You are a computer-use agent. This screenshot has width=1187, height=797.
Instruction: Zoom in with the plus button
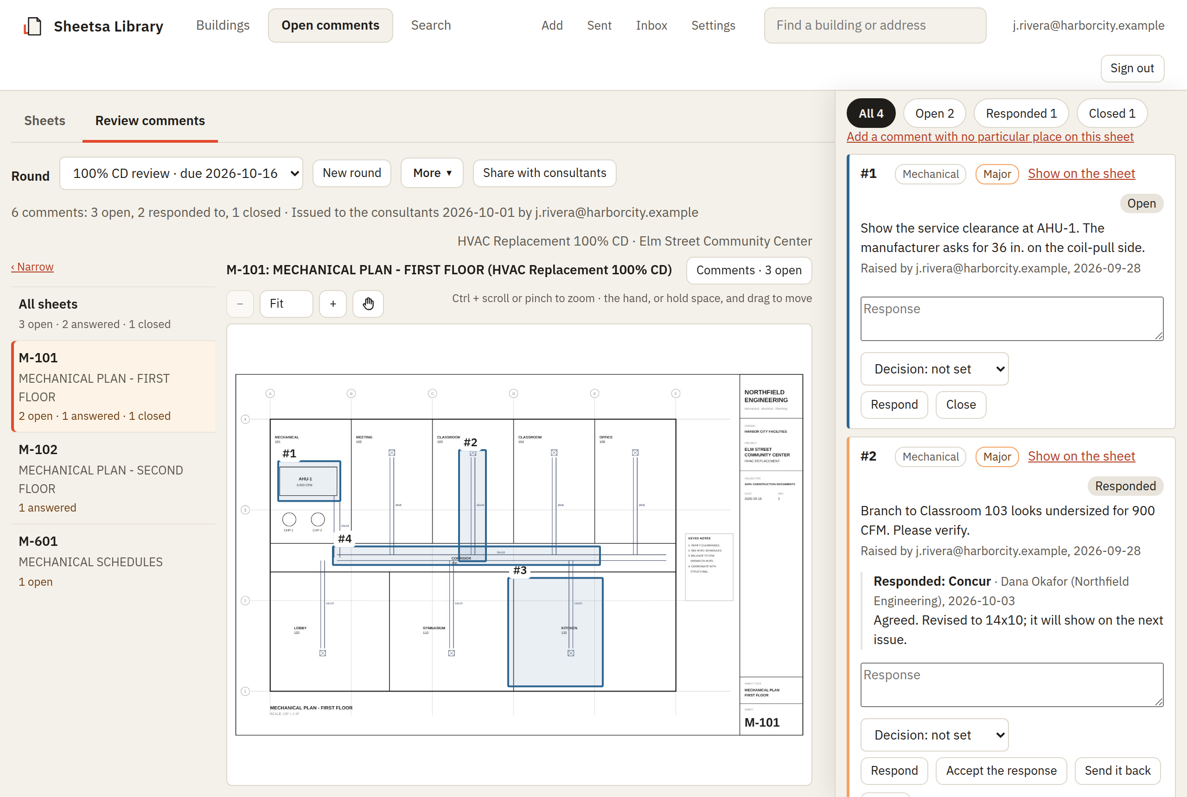click(x=332, y=304)
